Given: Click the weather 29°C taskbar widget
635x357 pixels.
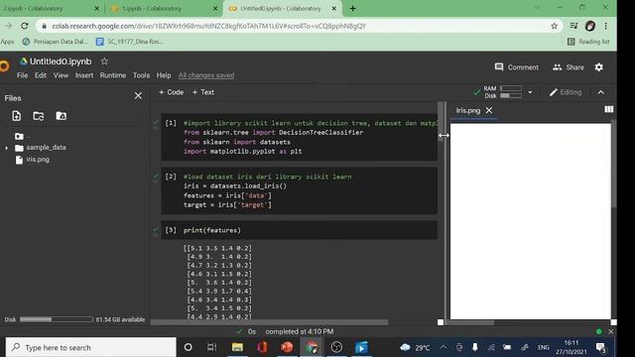Looking at the screenshot, I should [x=415, y=347].
